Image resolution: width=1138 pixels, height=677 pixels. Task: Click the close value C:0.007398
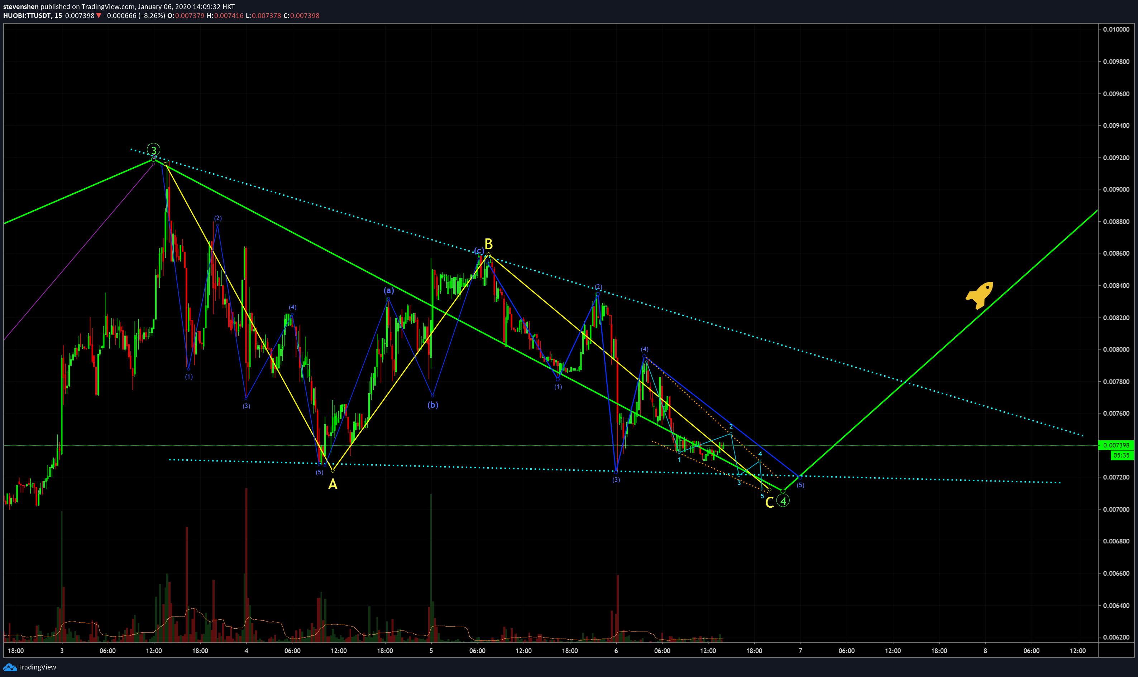tap(301, 15)
